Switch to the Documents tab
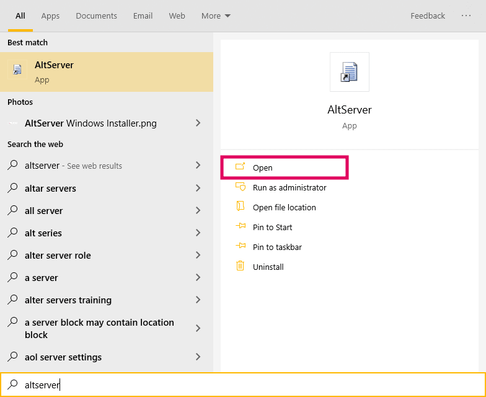486x397 pixels. [97, 16]
